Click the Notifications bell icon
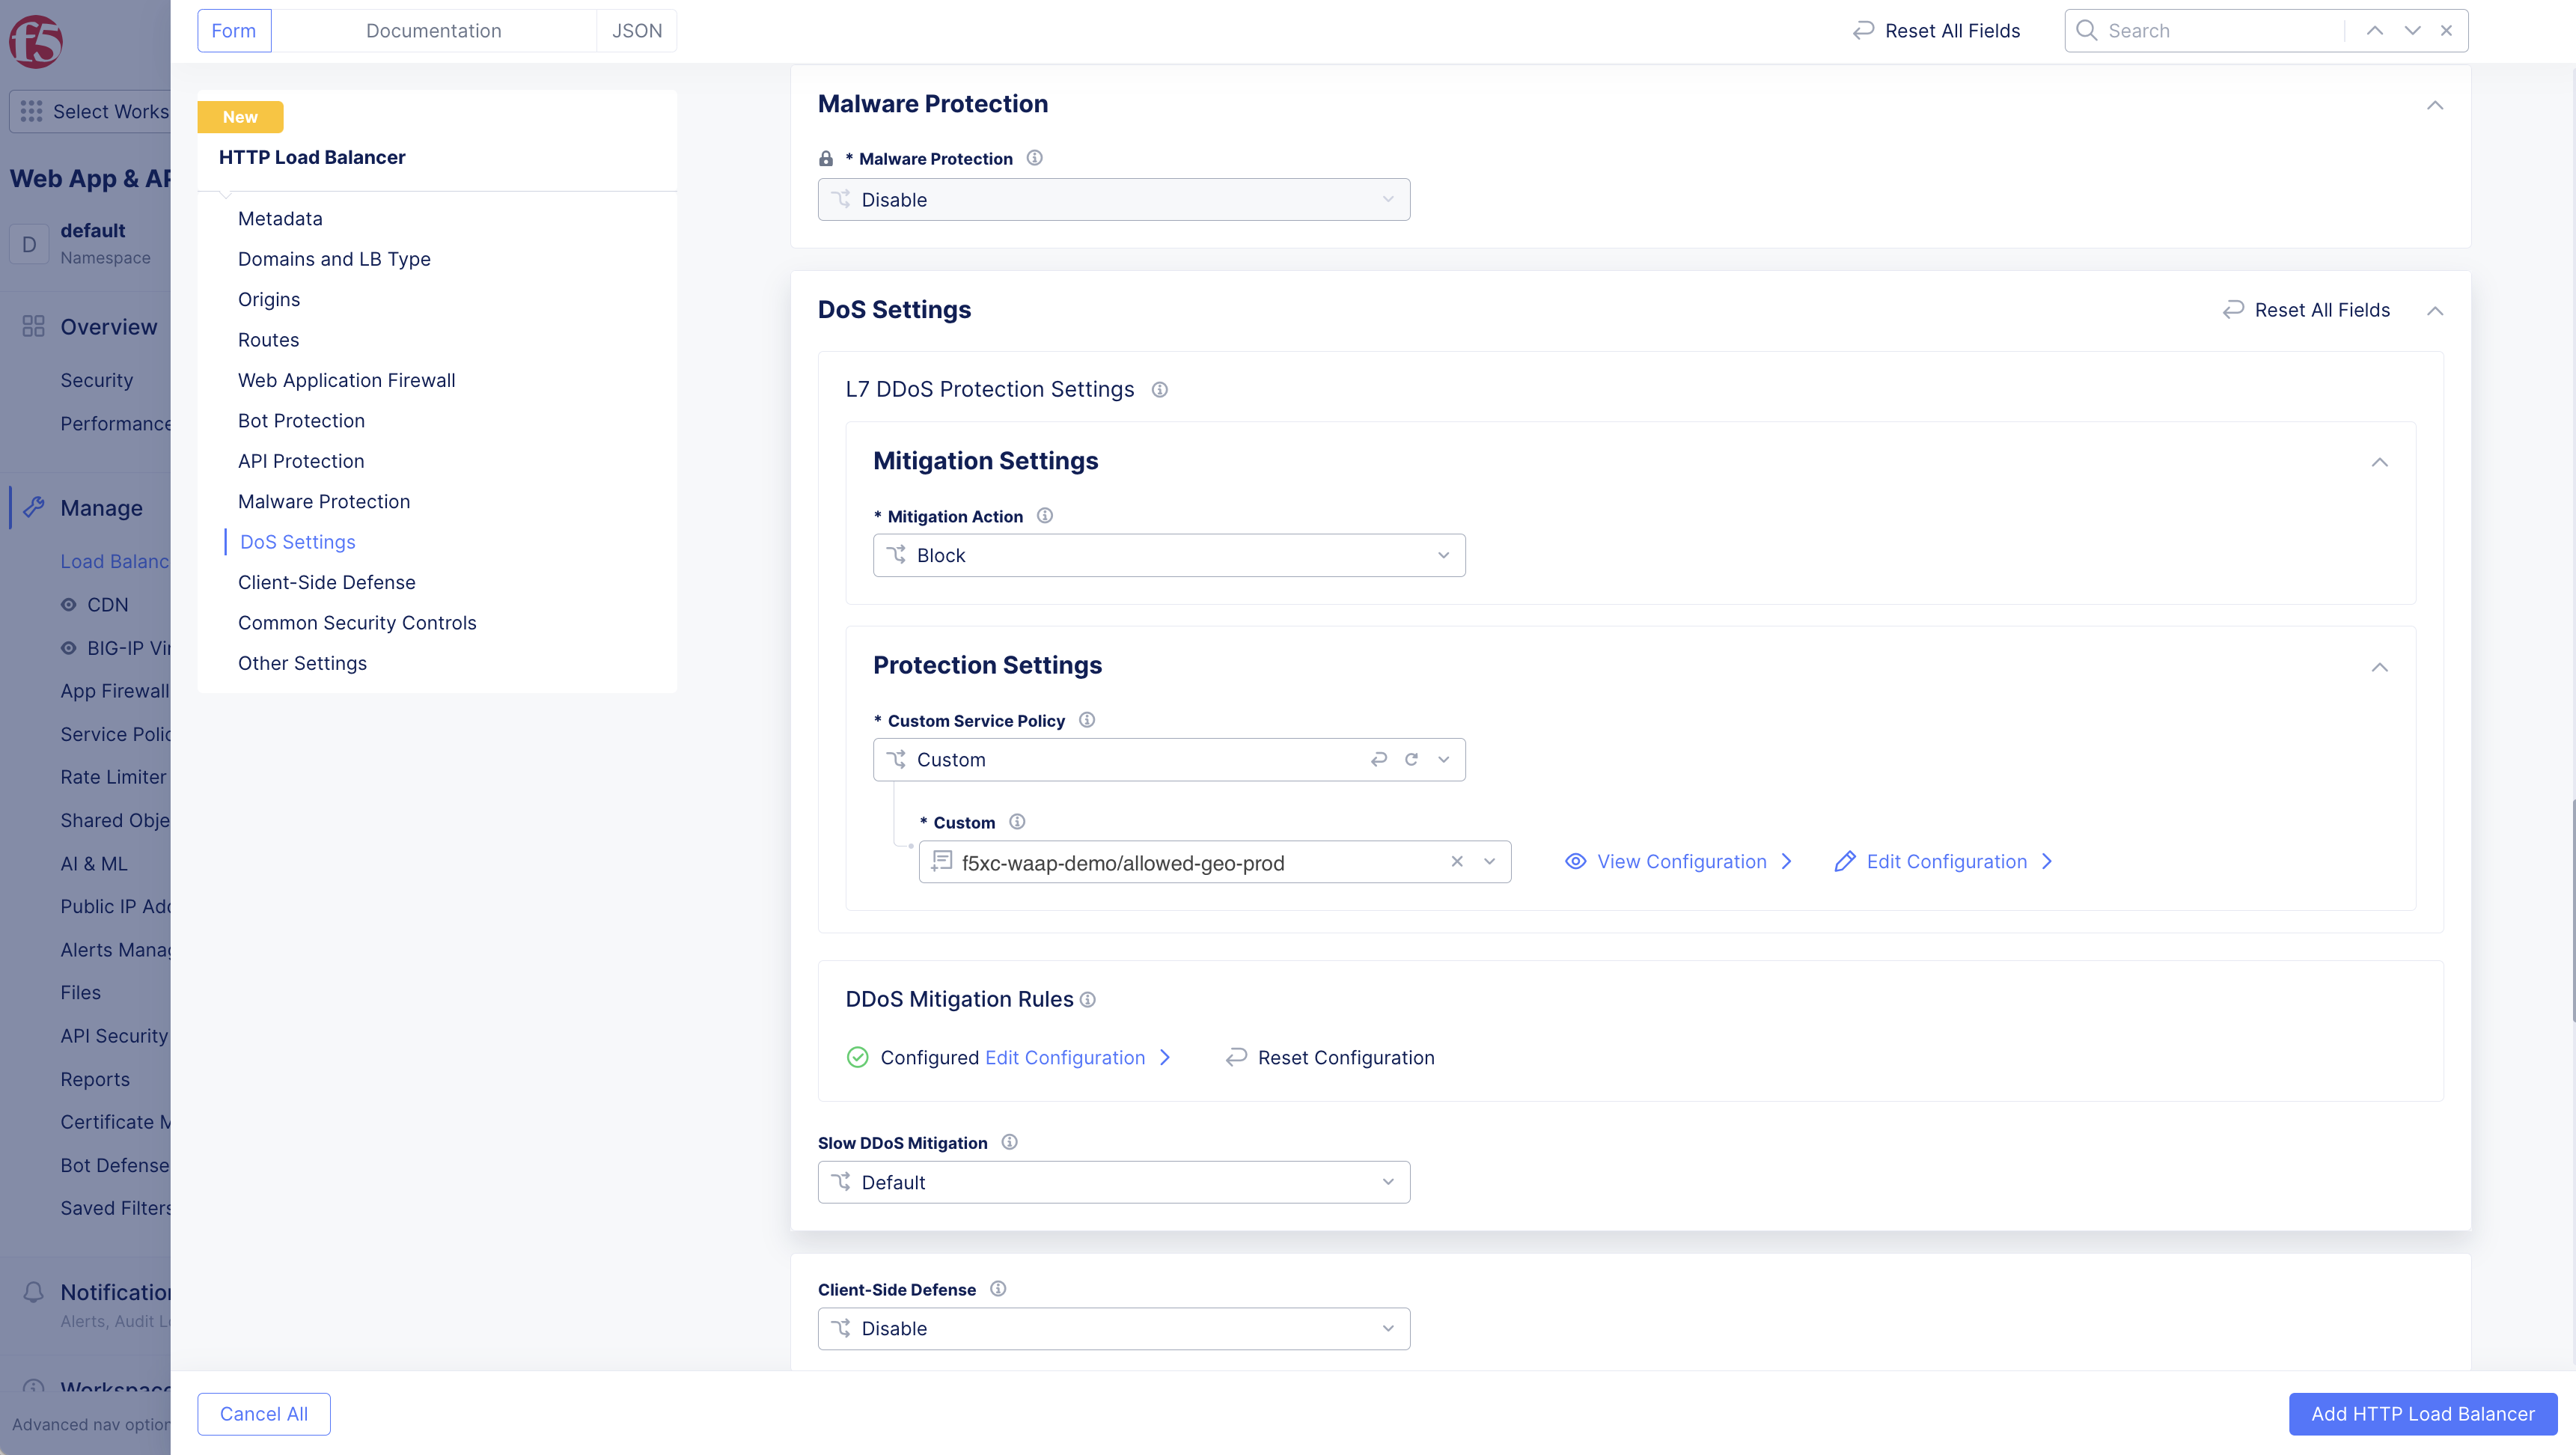Viewport: 2576px width, 1455px height. click(x=32, y=1291)
